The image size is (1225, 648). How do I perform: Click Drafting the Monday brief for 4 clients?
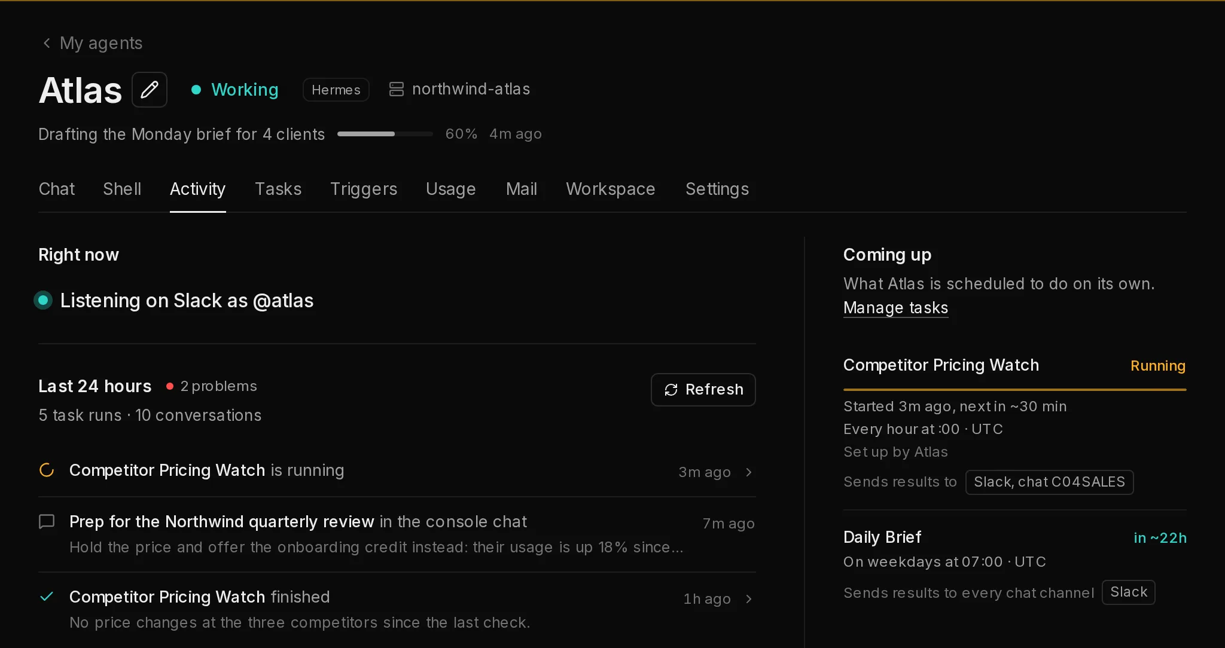[x=182, y=134]
